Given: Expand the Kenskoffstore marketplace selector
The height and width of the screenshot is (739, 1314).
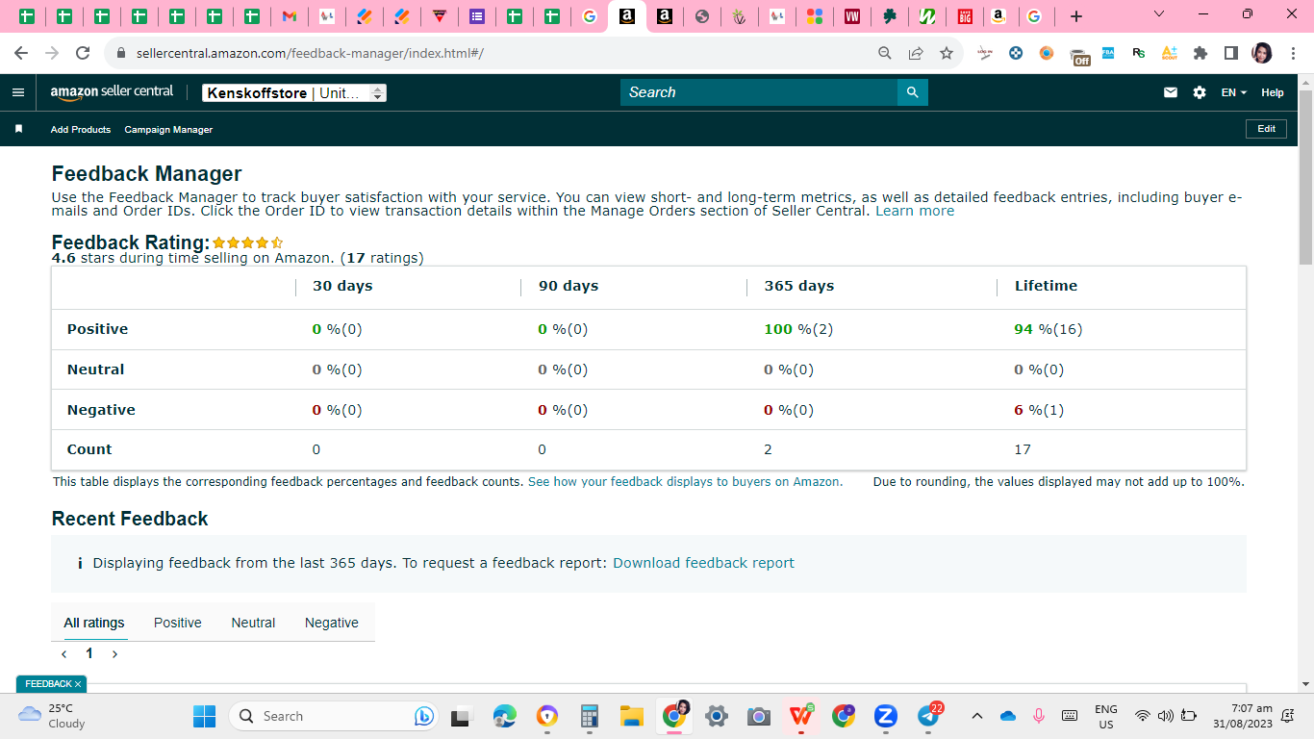Looking at the screenshot, I should 294,93.
